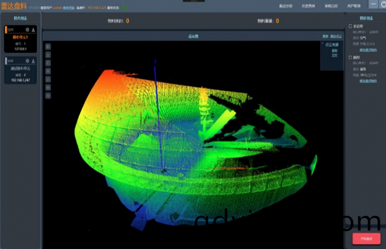Click warning triangle icon on first unit card

pos(33,30)
